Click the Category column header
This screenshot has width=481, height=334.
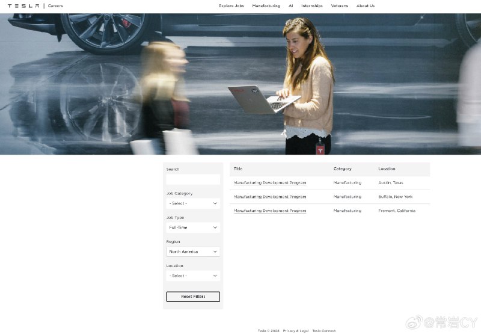pyautogui.click(x=342, y=169)
